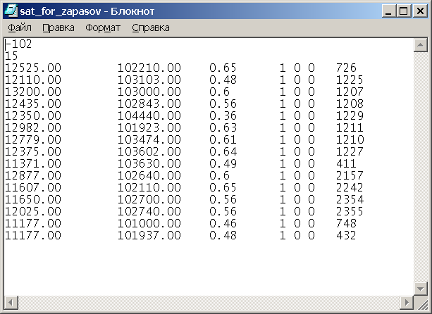Click the first line value -102
The height and width of the screenshot is (314, 432).
click(x=19, y=44)
